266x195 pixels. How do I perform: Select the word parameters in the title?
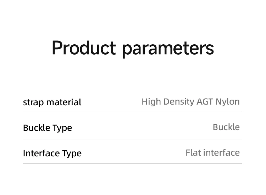168,49
